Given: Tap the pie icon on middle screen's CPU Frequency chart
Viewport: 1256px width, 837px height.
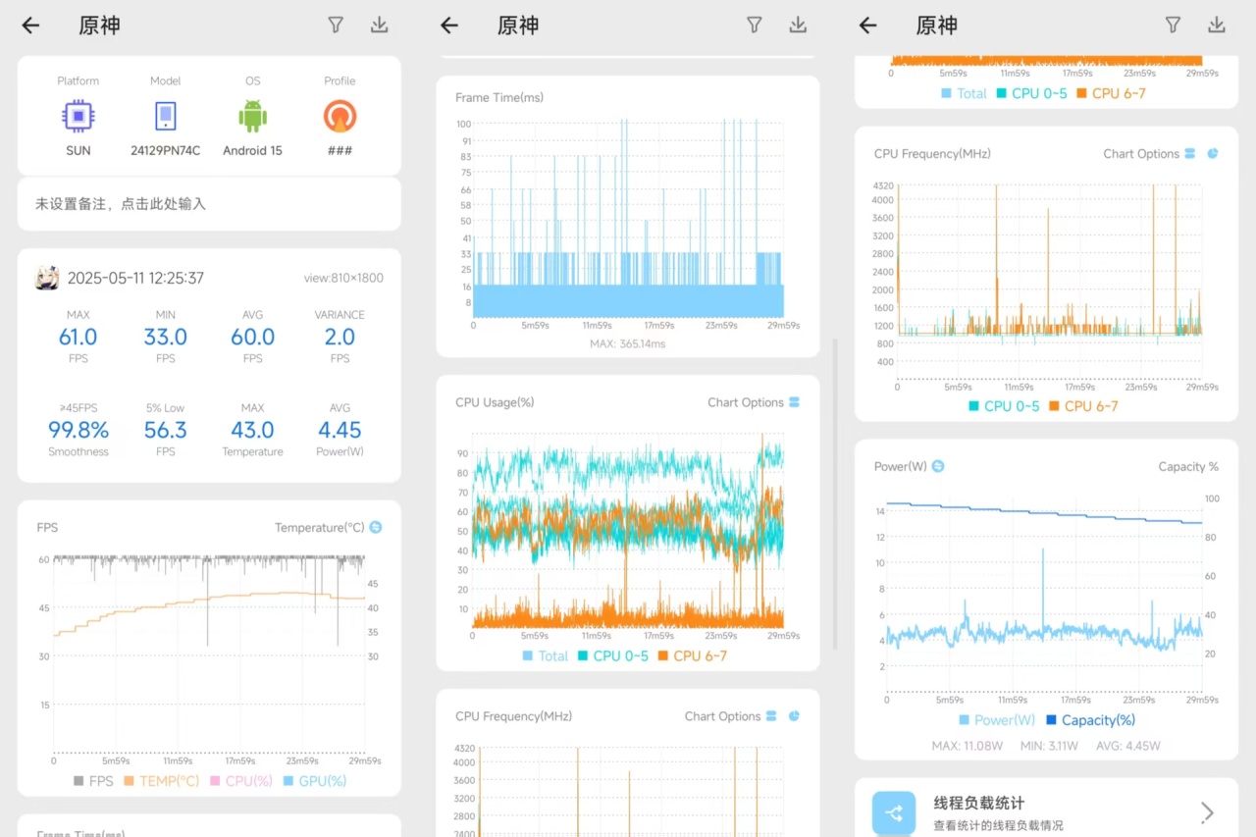Looking at the screenshot, I should tap(794, 716).
